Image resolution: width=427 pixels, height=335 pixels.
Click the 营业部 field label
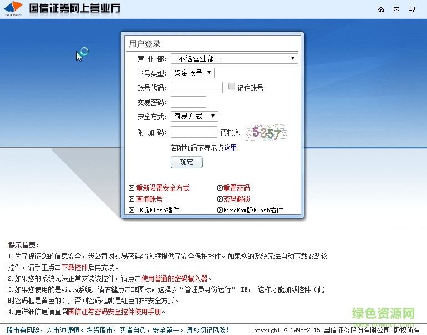tap(152, 59)
